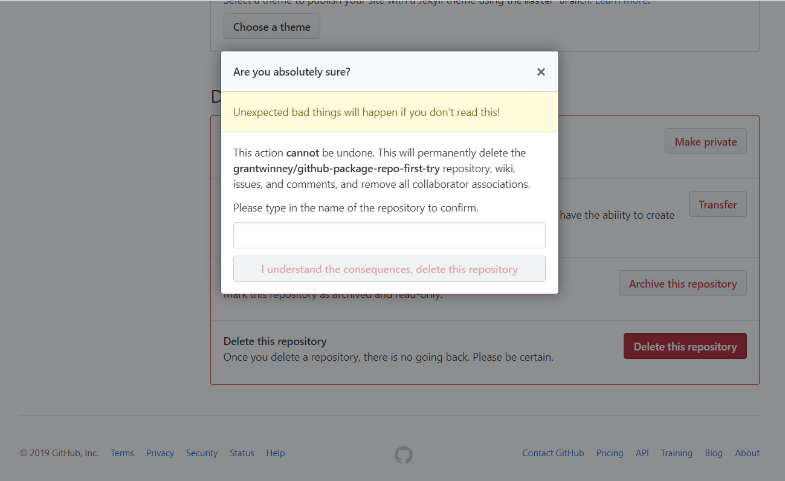This screenshot has width=785, height=481.
Task: Open the Terms footer link
Action: click(122, 453)
